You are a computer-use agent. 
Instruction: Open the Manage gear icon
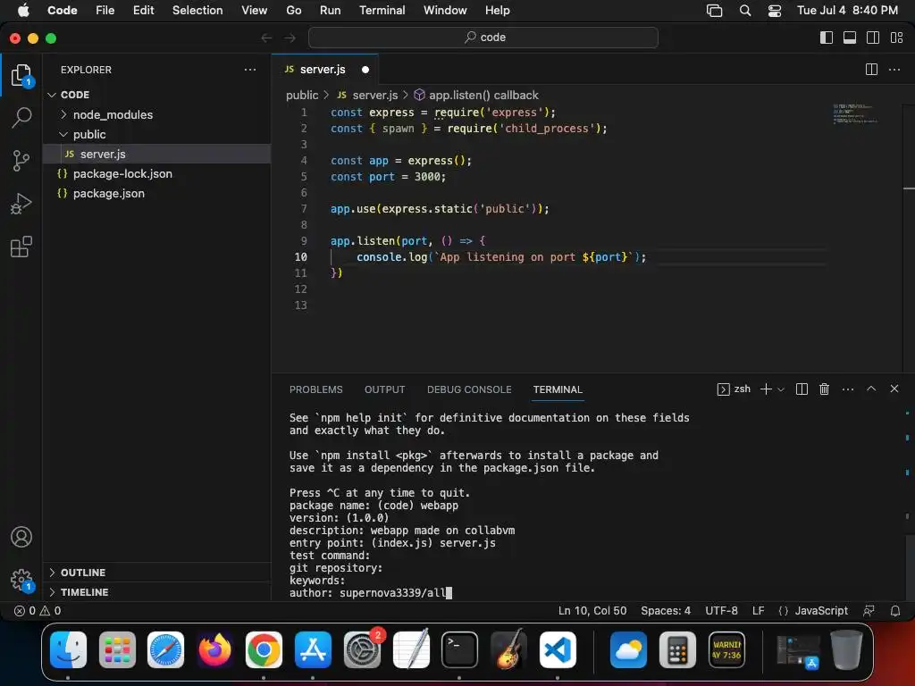point(21,580)
